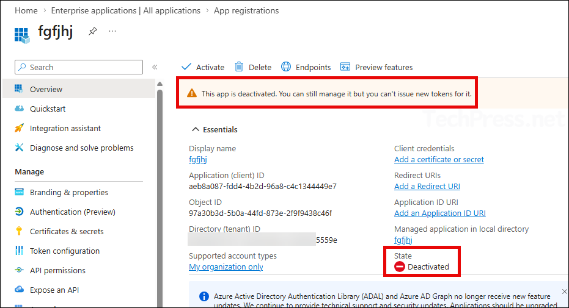Go to Home breadcrumb

tap(26, 10)
